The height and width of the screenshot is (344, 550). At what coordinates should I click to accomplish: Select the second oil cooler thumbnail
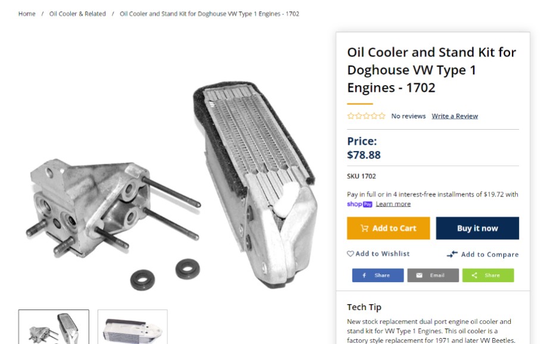coord(133,327)
